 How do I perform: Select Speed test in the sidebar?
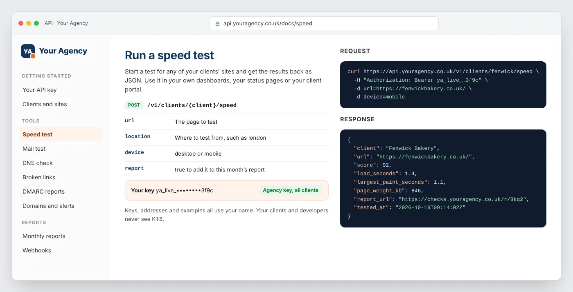(61, 134)
